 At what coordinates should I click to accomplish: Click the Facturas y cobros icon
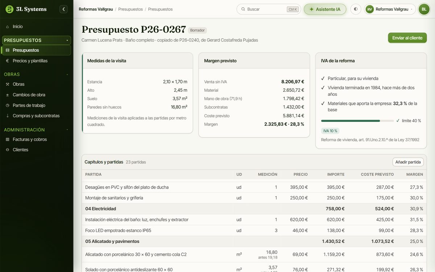point(8,139)
